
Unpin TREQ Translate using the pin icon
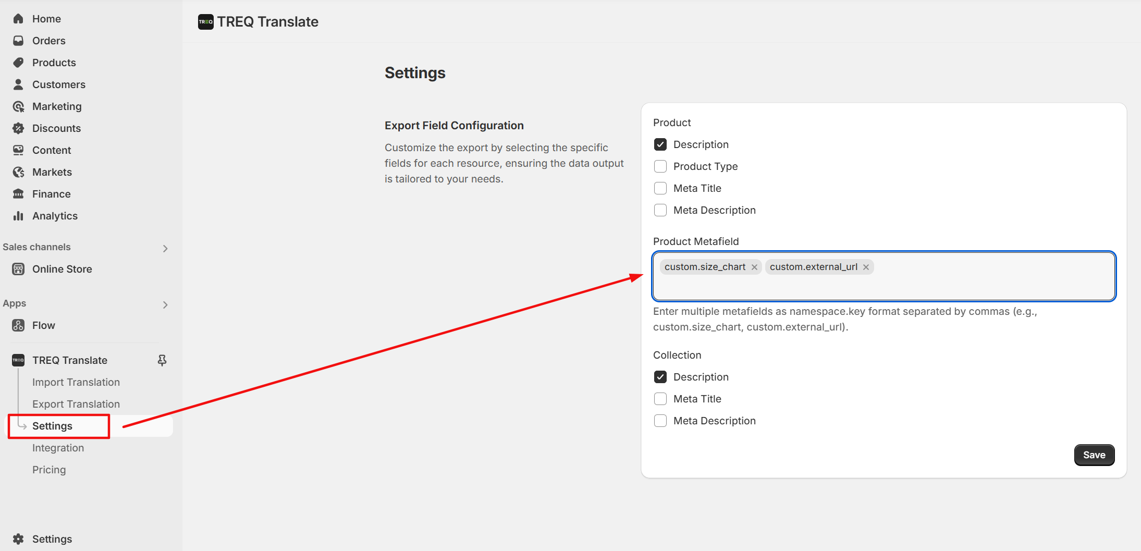162,360
